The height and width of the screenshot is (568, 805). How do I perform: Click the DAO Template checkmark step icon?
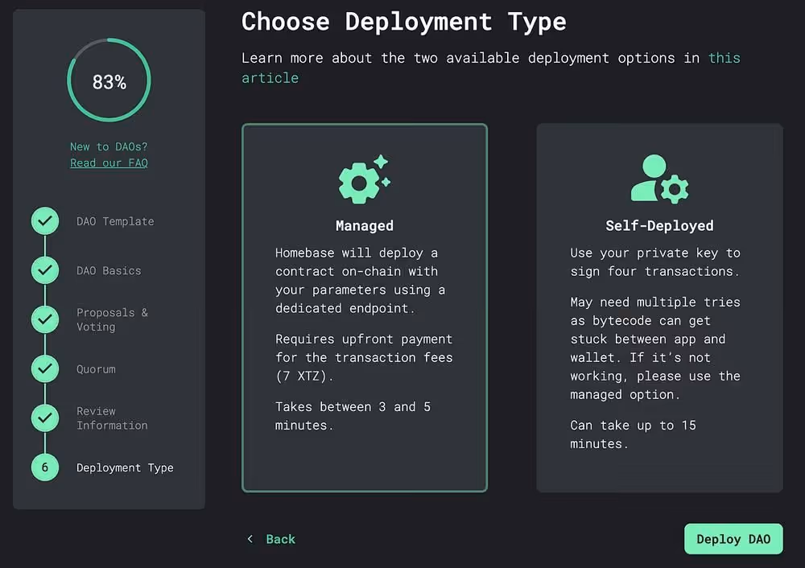tap(45, 221)
